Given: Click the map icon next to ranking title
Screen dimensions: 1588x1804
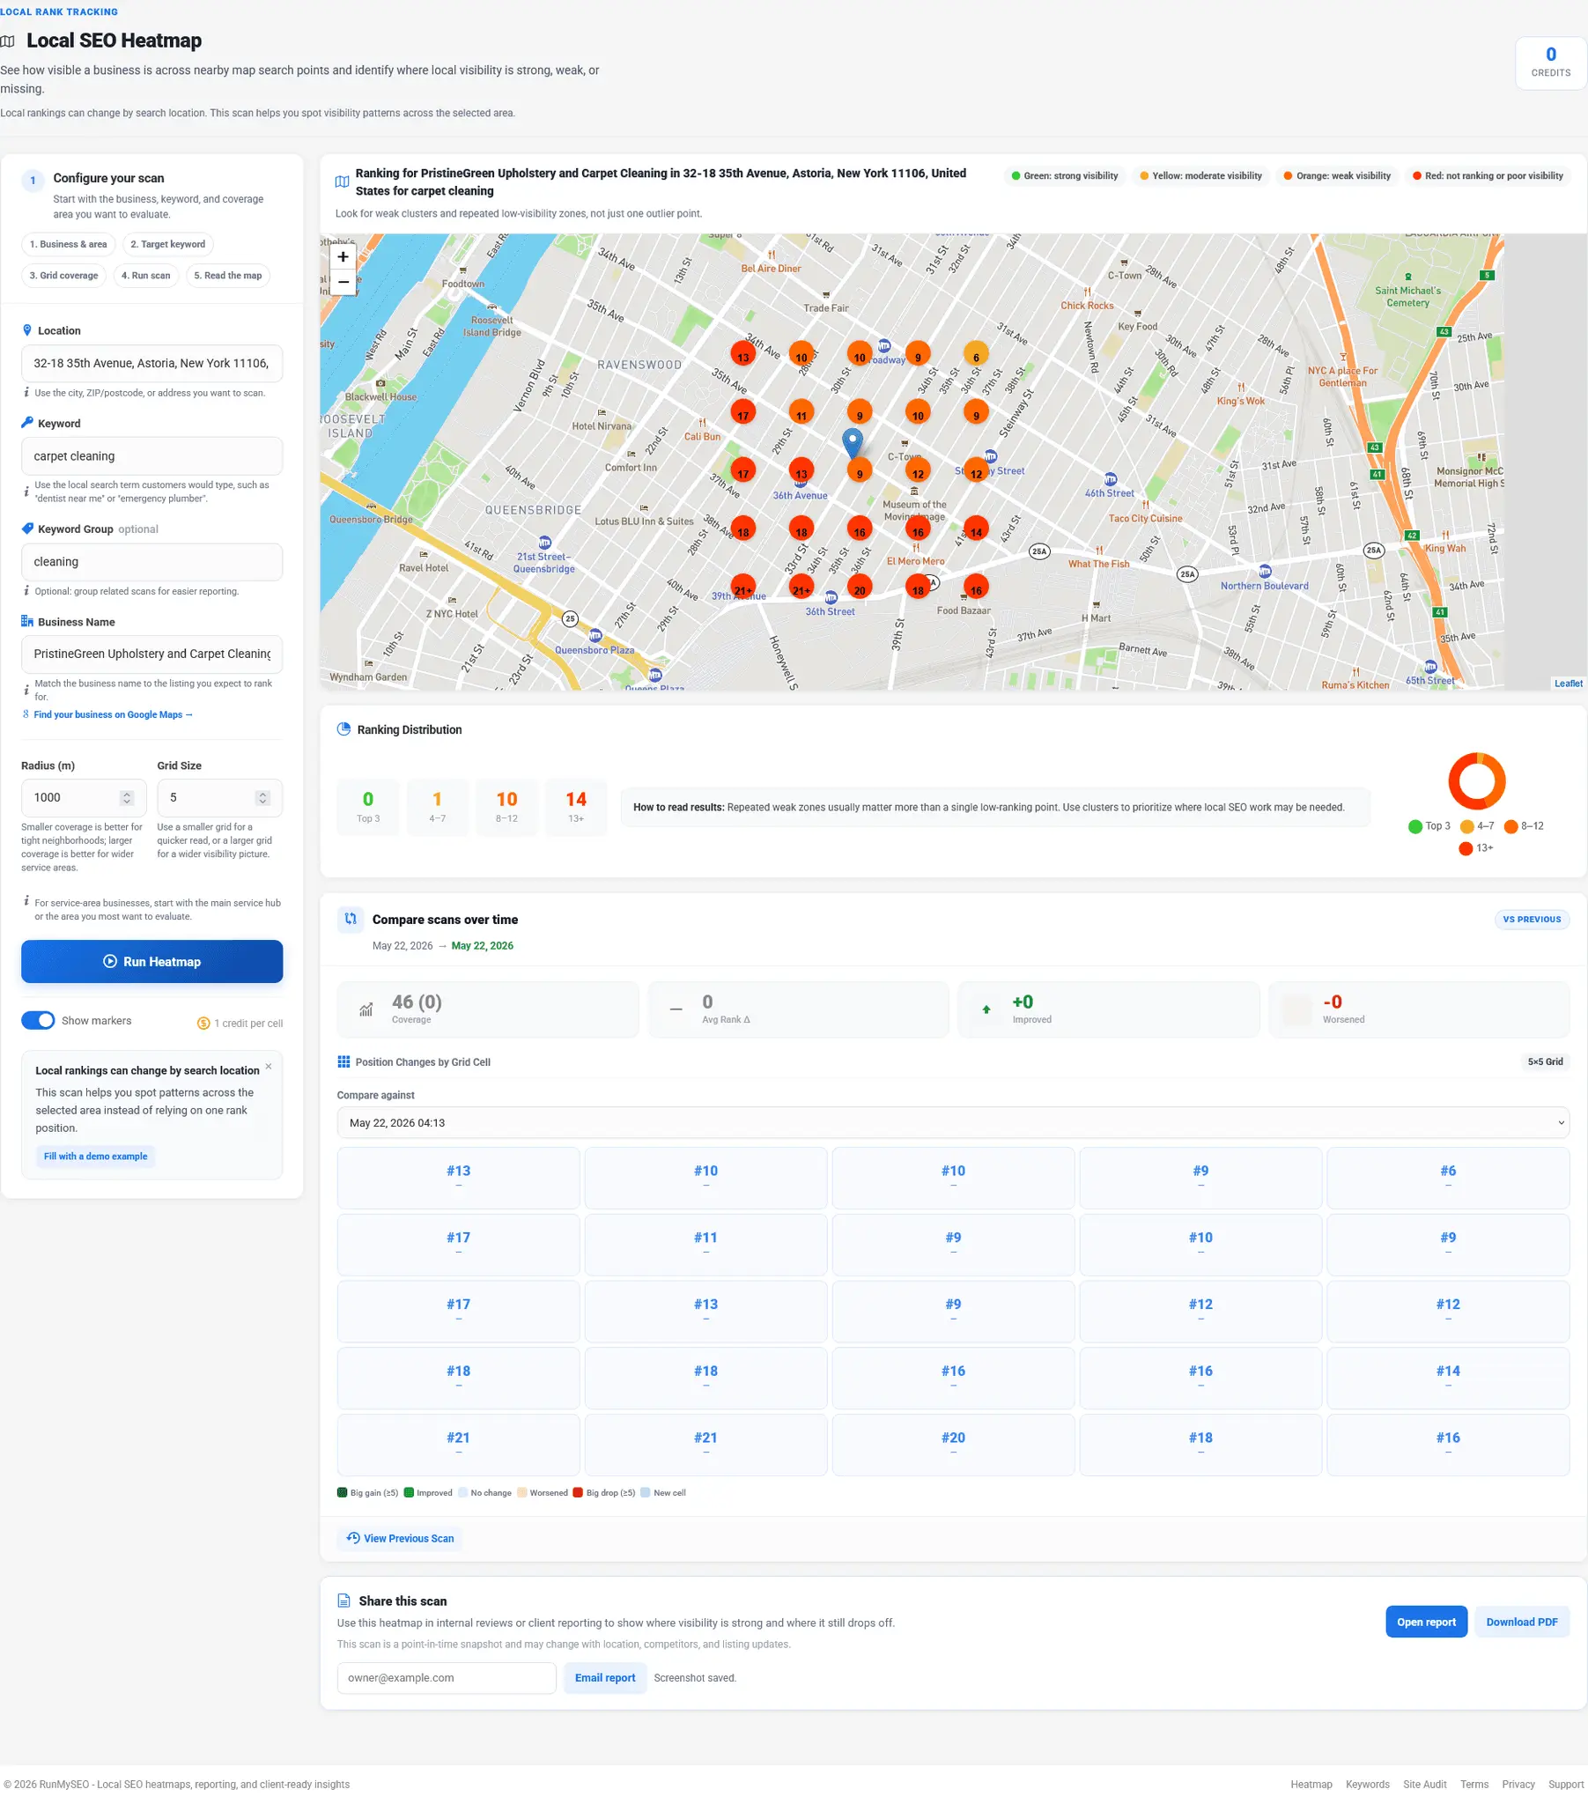Looking at the screenshot, I should click(342, 181).
